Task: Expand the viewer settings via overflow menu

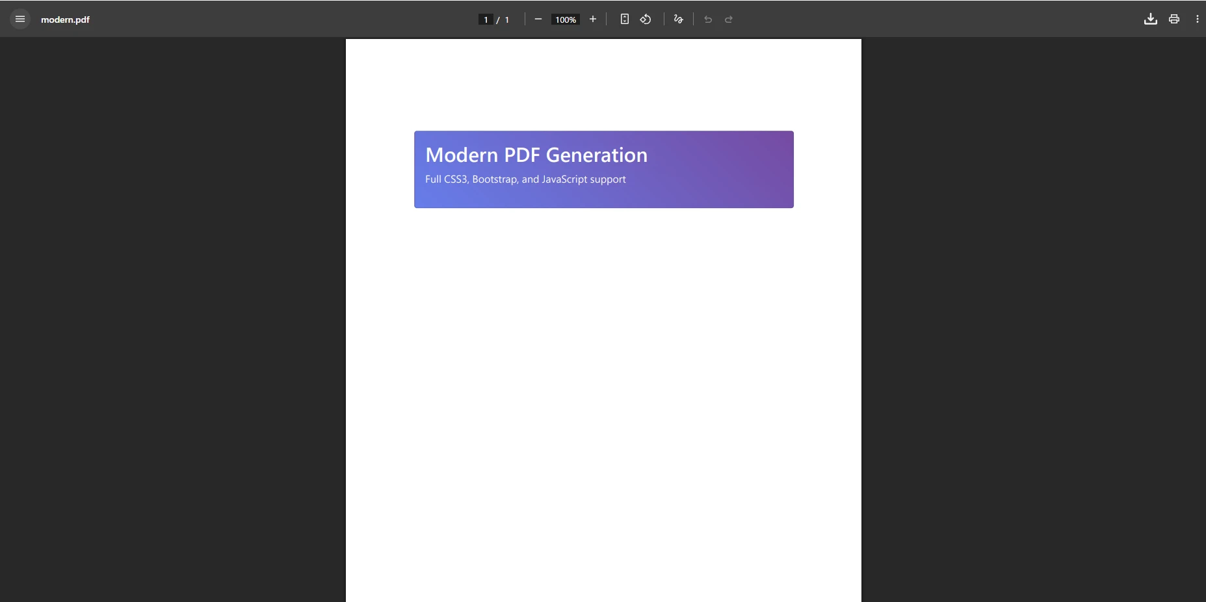Action: (x=1198, y=19)
